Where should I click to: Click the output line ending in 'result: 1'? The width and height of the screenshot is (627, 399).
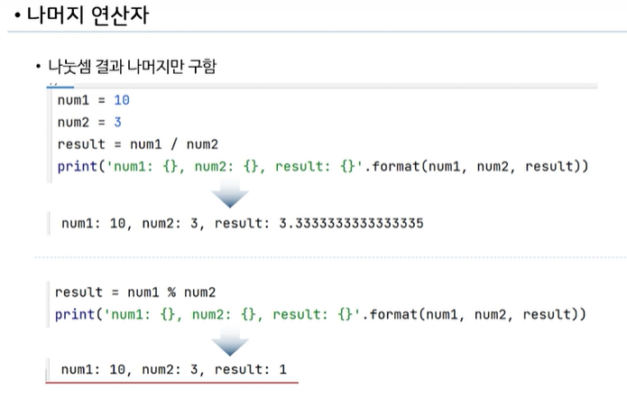174,369
